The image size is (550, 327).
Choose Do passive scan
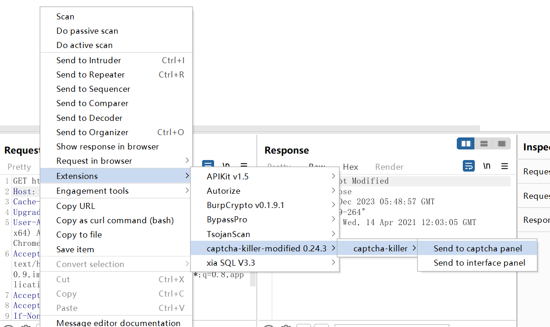point(116,31)
